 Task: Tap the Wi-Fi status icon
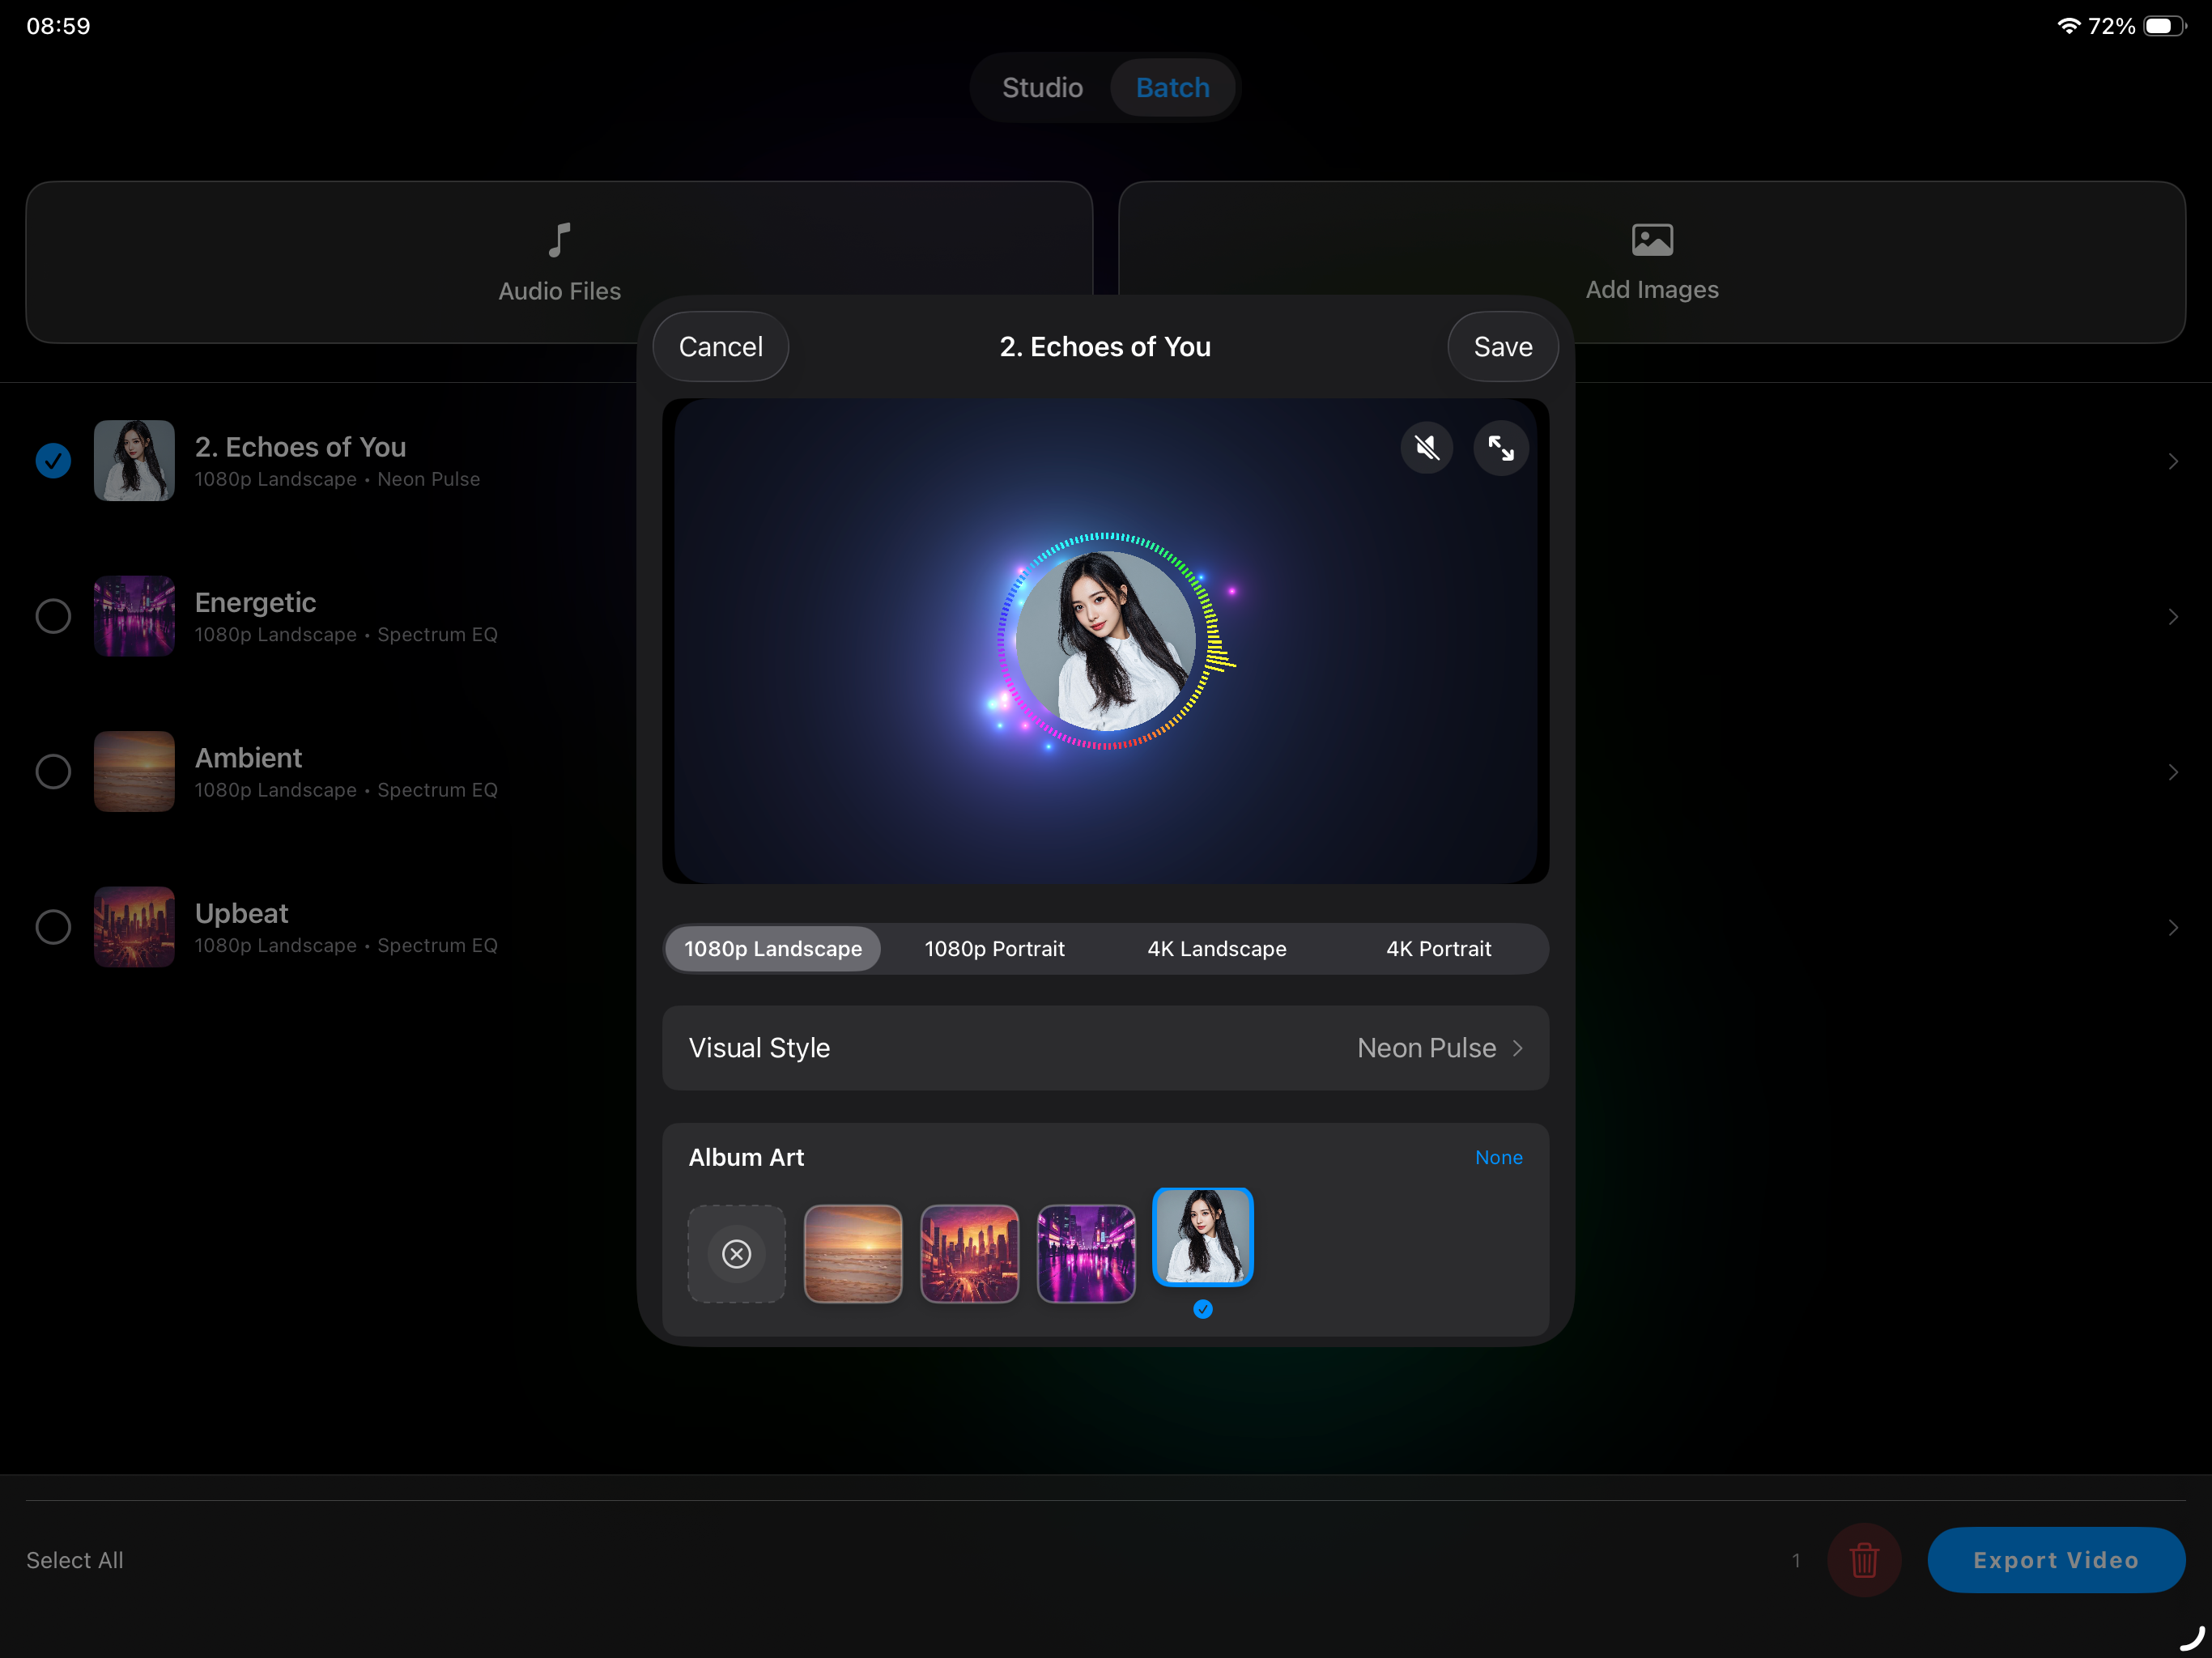tap(2068, 26)
